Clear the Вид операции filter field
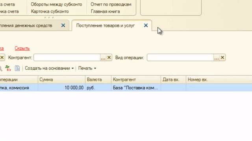Viewport: 252px width, 141px height. 222,58
